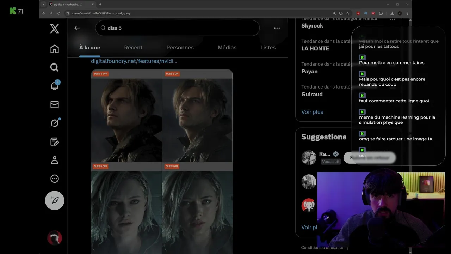Open the top-right DLSS 5 ON man image

click(197, 116)
